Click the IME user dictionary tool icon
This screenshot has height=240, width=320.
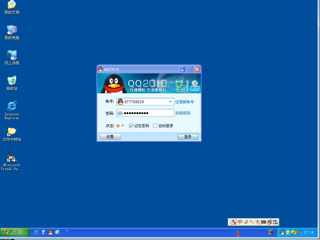click(x=269, y=222)
